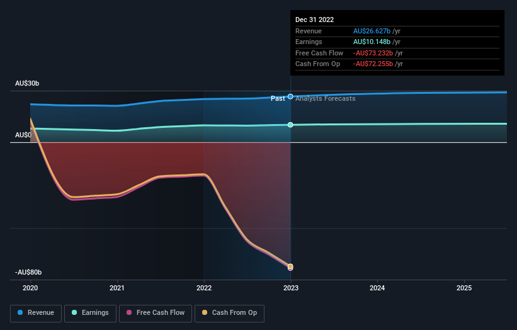Click the pink Free Cash Flow legend dot
The height and width of the screenshot is (330, 517).
pos(129,312)
